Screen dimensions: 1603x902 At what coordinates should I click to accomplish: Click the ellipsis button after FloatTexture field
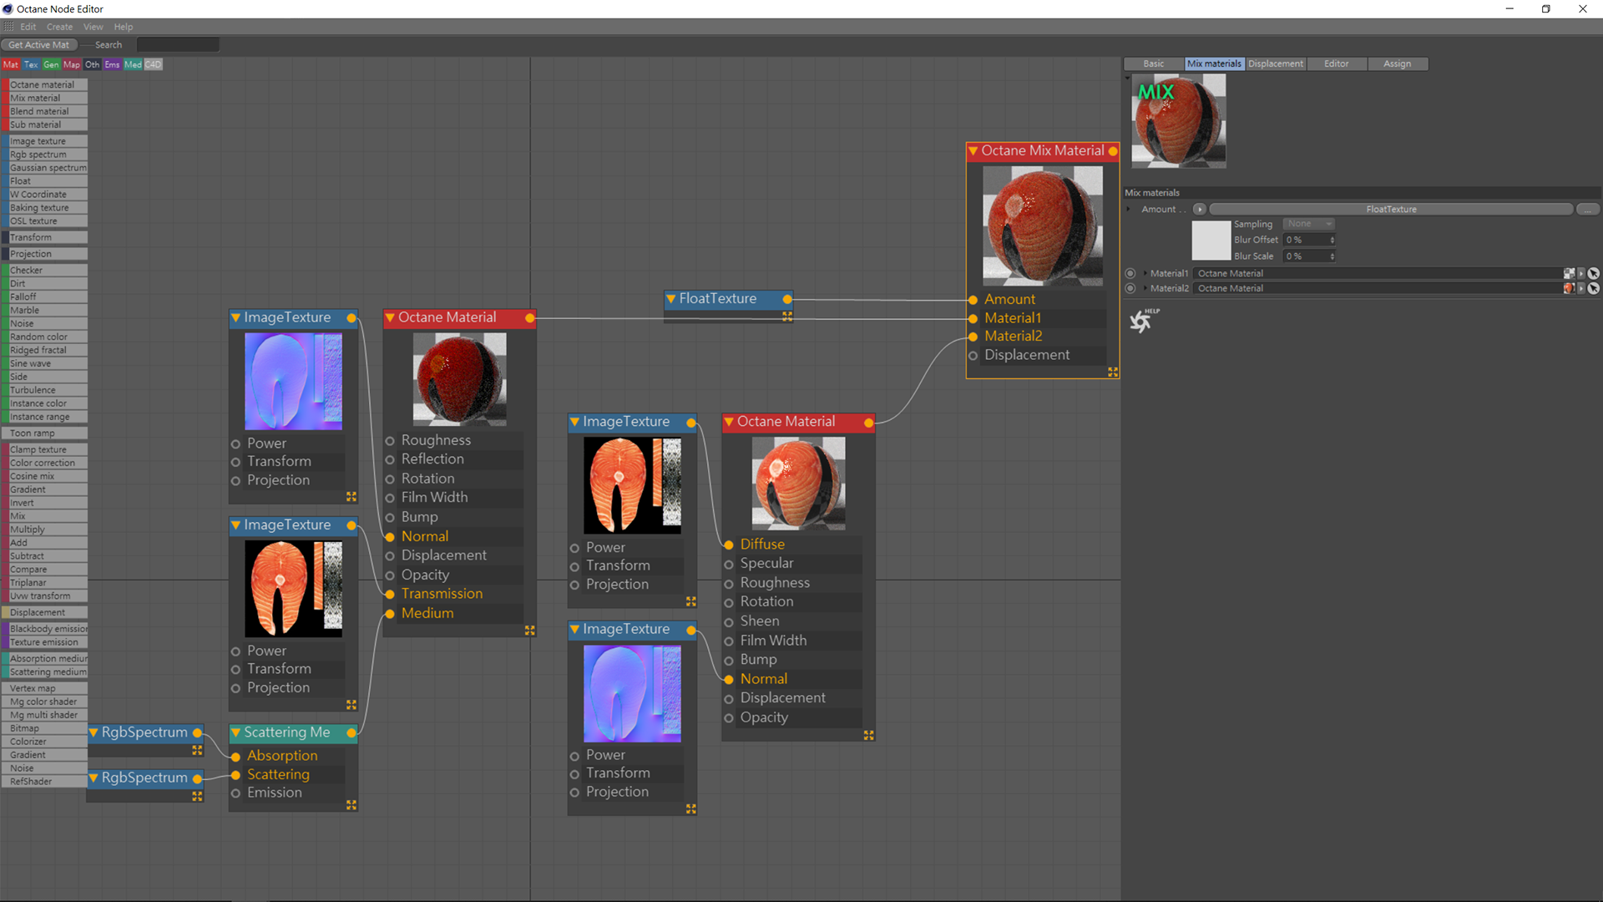click(x=1588, y=209)
